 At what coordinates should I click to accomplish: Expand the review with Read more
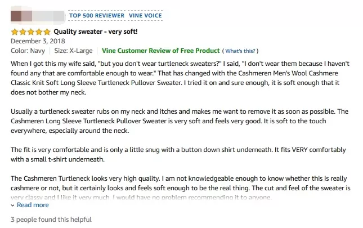click(x=33, y=205)
